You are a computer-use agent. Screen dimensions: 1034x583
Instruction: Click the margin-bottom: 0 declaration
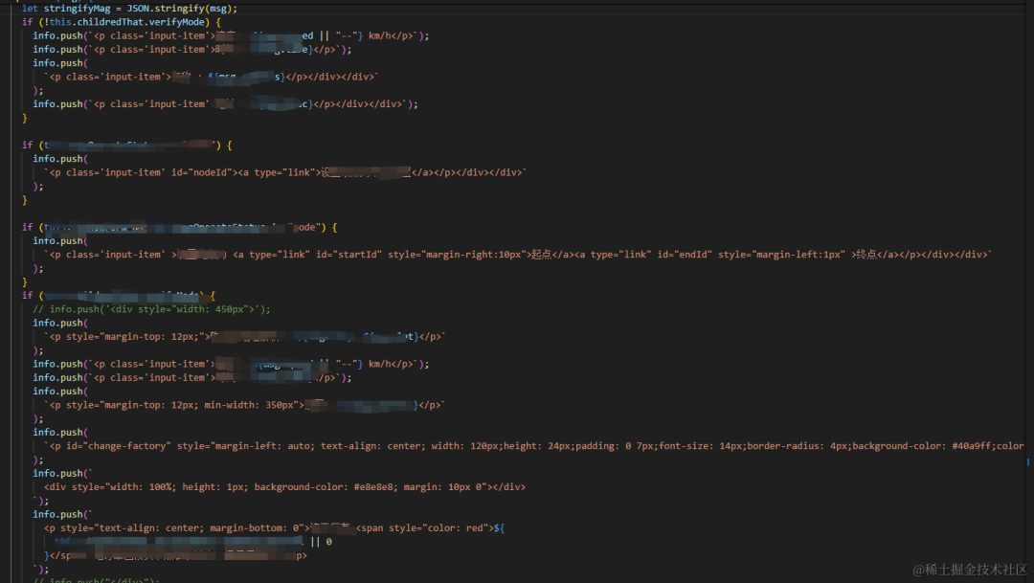(x=257, y=528)
